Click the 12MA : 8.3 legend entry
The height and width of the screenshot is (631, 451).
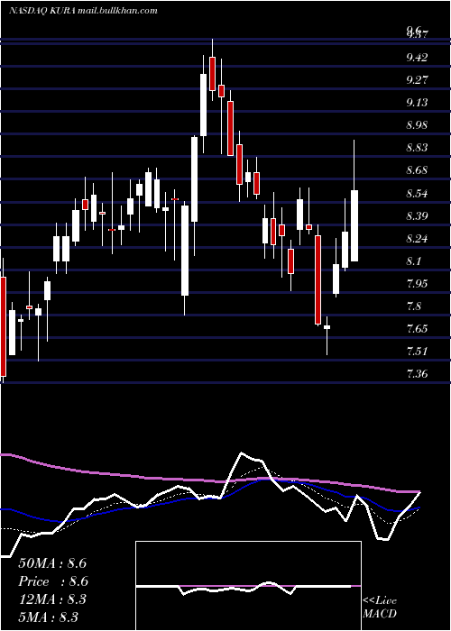coord(52,599)
